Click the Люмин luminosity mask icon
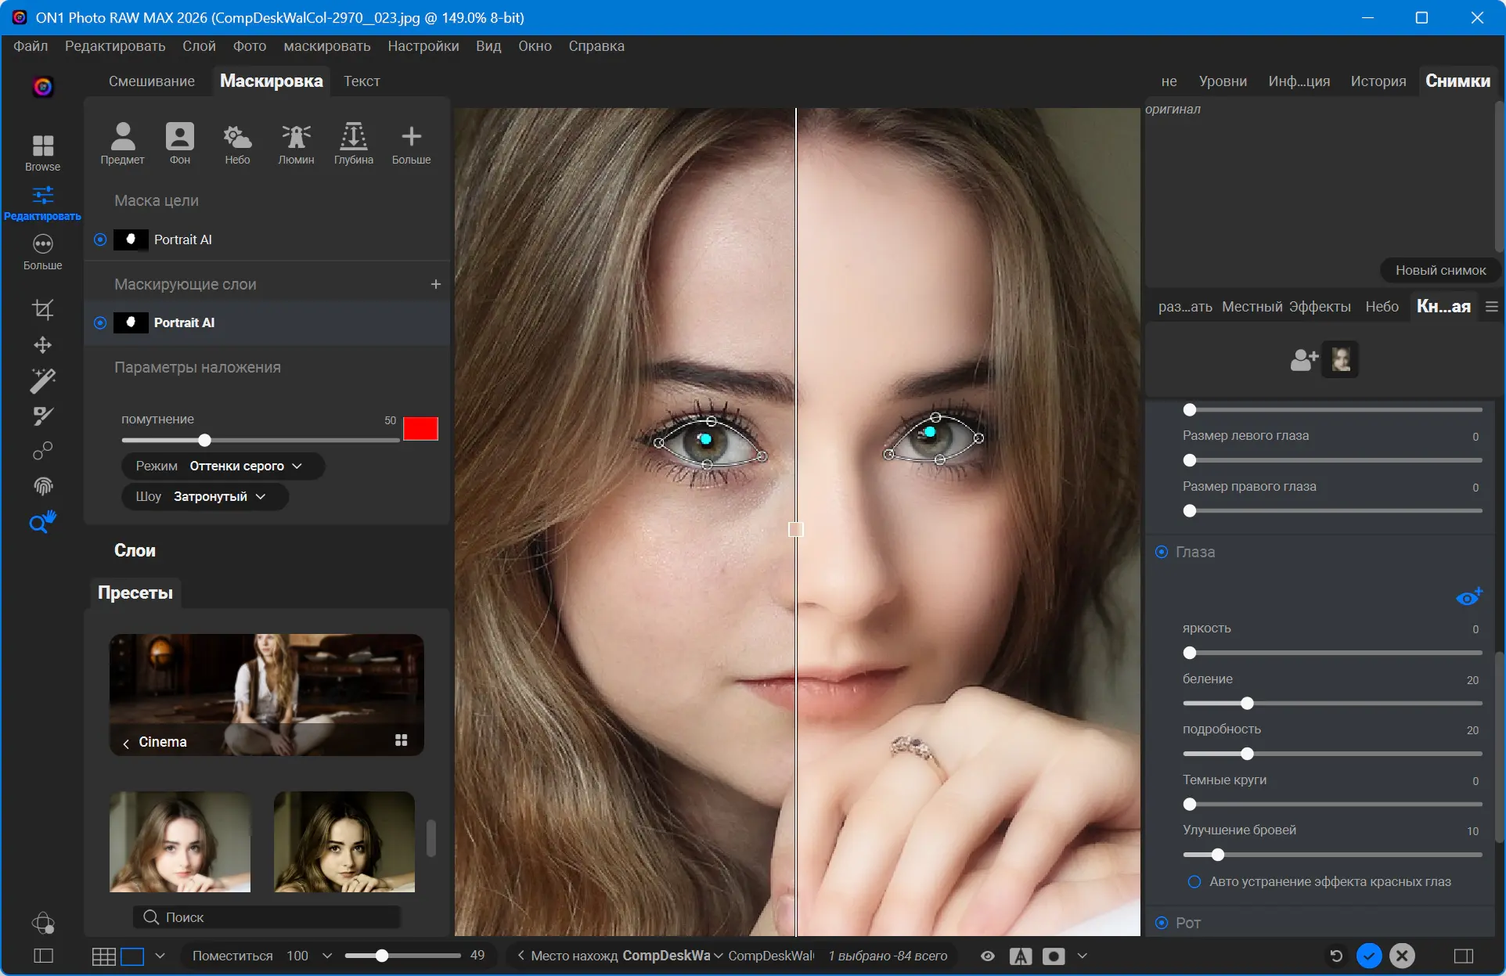Screen dimensions: 1506x976 click(296, 143)
